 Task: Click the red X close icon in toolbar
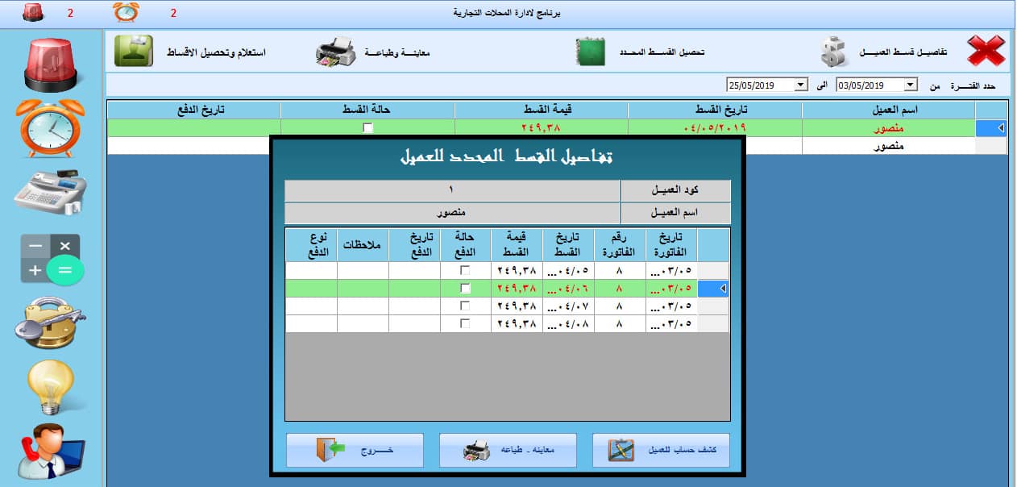tap(986, 52)
